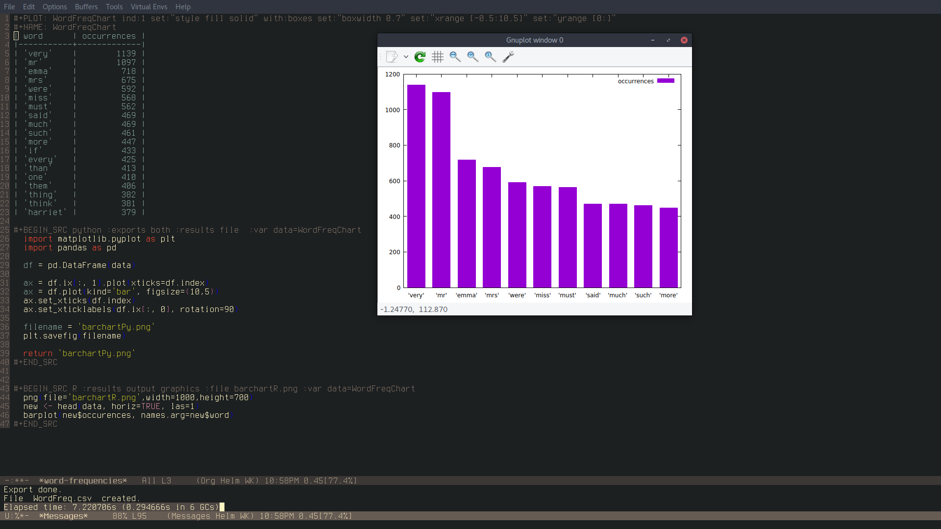
Task: Toggle the grid lines icon
Action: click(438, 57)
